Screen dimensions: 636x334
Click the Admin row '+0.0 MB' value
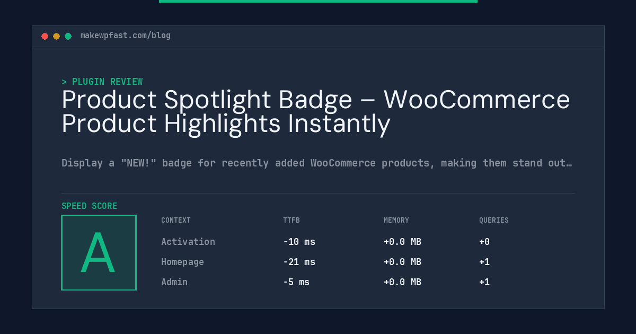tap(402, 282)
